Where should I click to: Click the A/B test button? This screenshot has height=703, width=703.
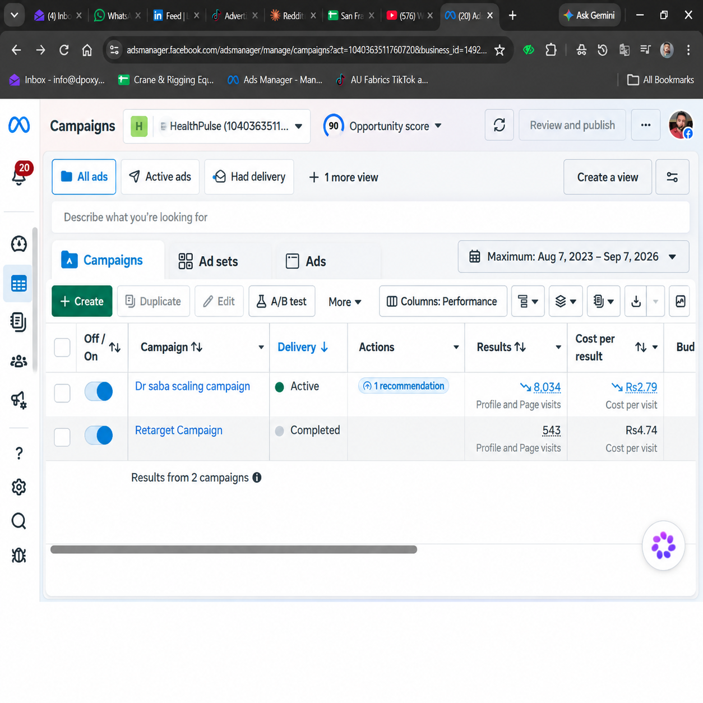point(282,302)
